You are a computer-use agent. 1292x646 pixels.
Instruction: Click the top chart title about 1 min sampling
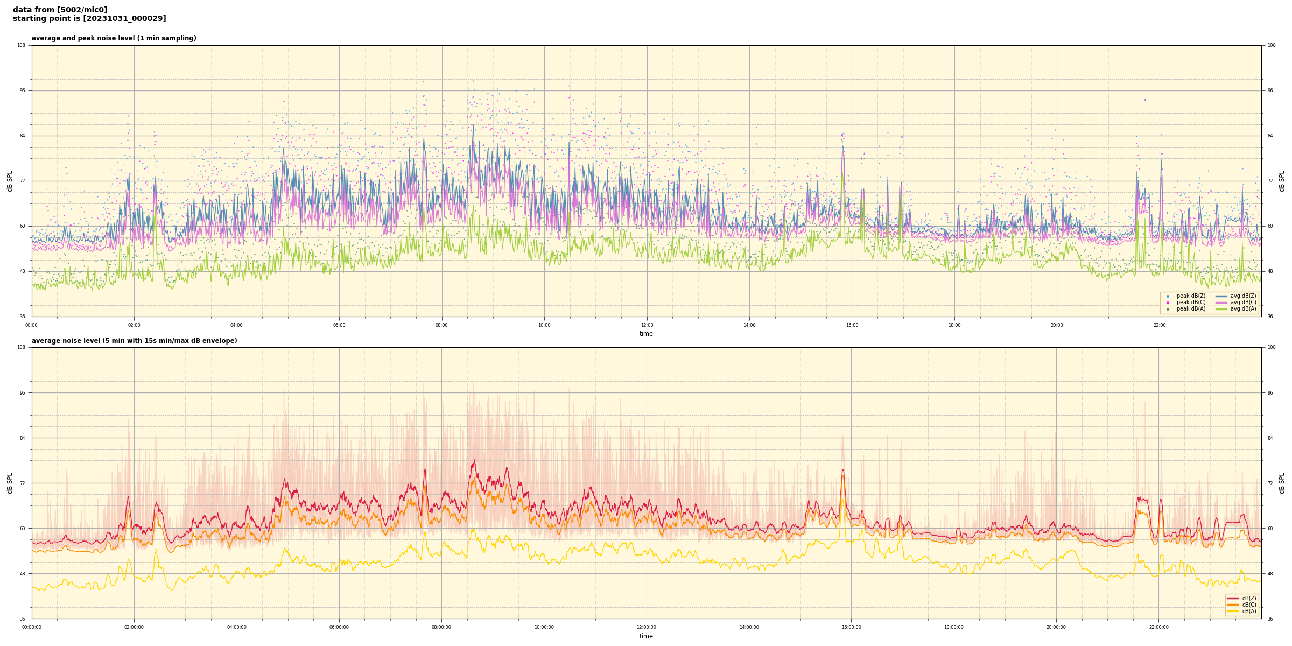pyautogui.click(x=114, y=38)
